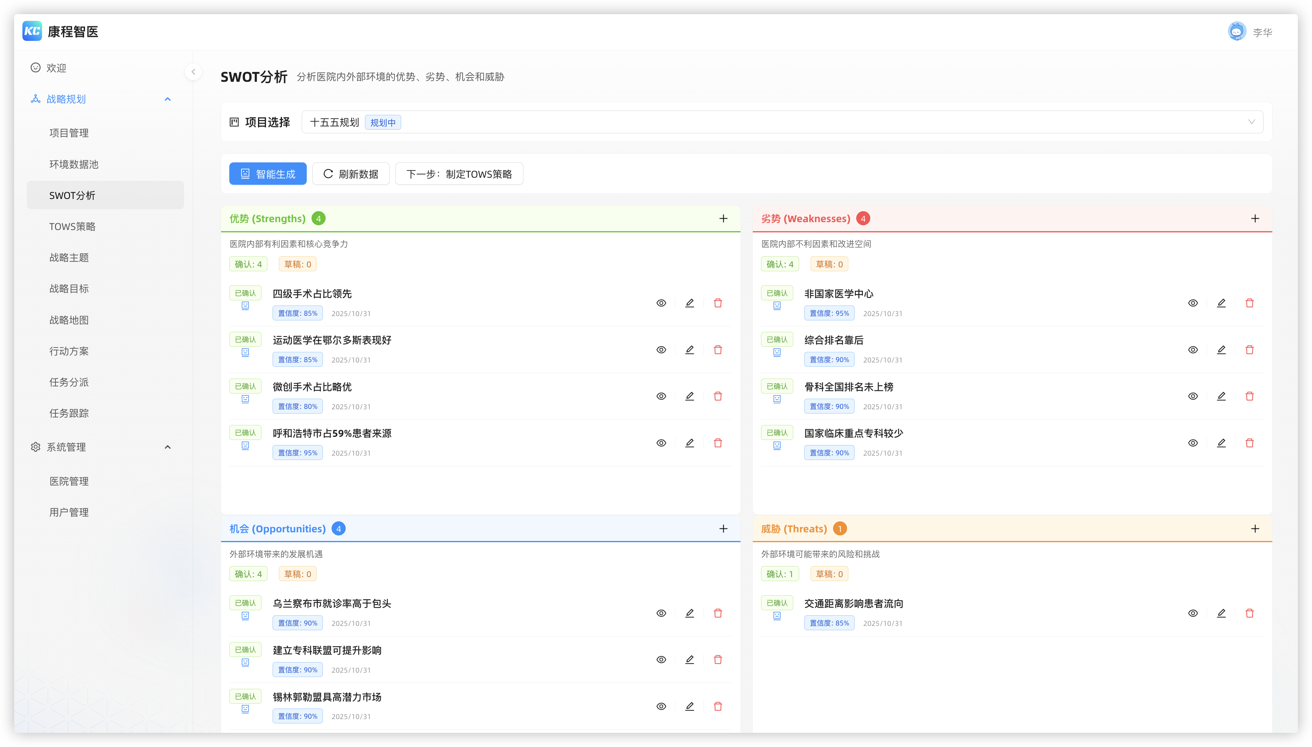This screenshot has height=747, width=1312.
Task: Click the 刷新数据 button
Action: coord(351,174)
